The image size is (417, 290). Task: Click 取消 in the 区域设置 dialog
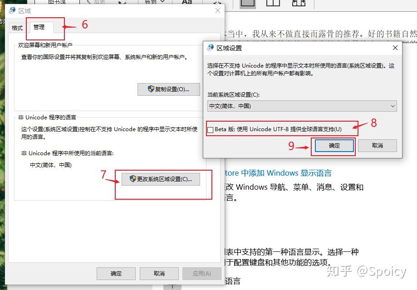378,146
